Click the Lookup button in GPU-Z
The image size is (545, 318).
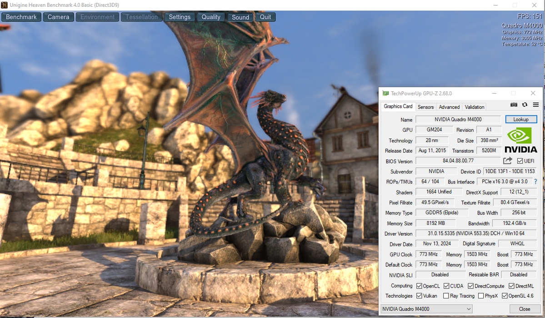click(x=521, y=119)
